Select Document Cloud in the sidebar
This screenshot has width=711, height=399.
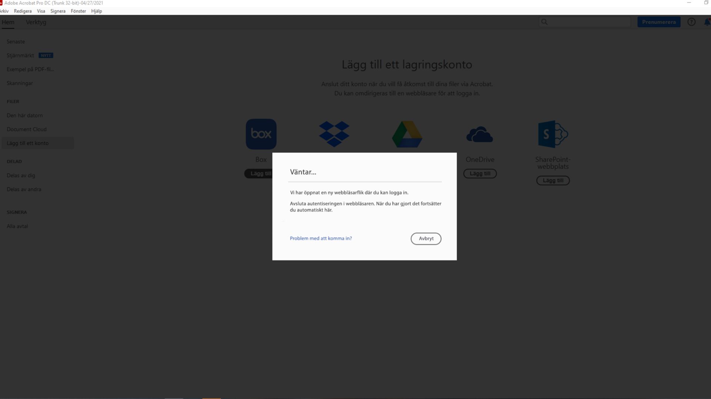point(26,129)
